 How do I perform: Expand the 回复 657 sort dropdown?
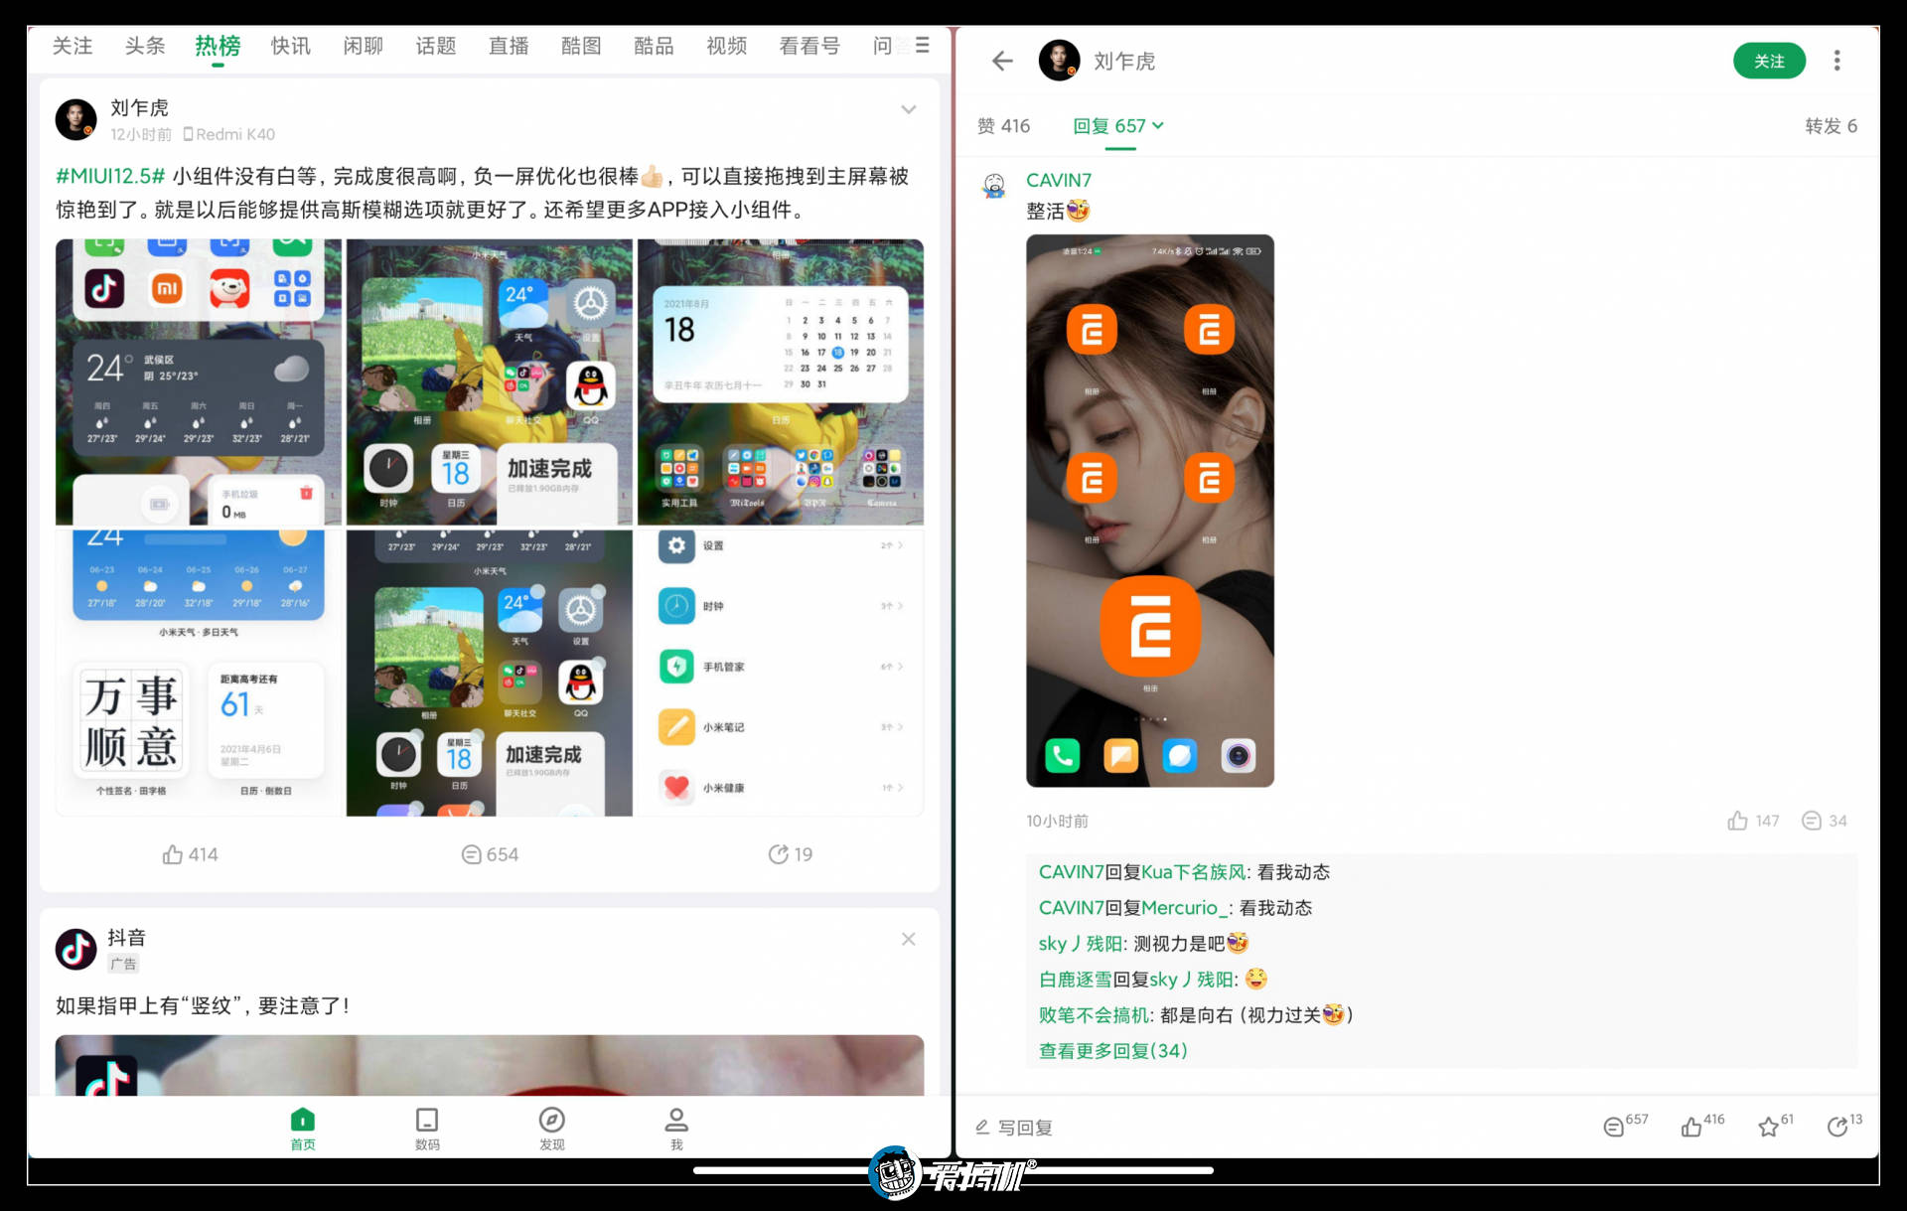[1118, 126]
